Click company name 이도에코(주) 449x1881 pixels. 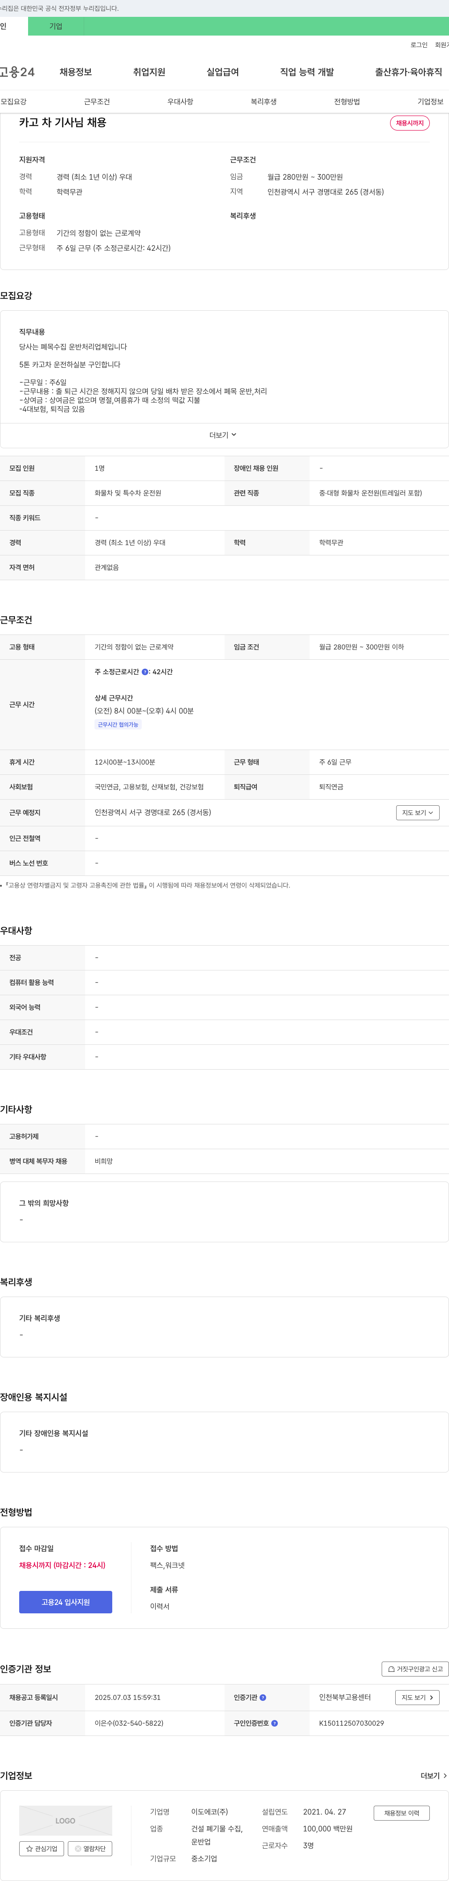210,1812
